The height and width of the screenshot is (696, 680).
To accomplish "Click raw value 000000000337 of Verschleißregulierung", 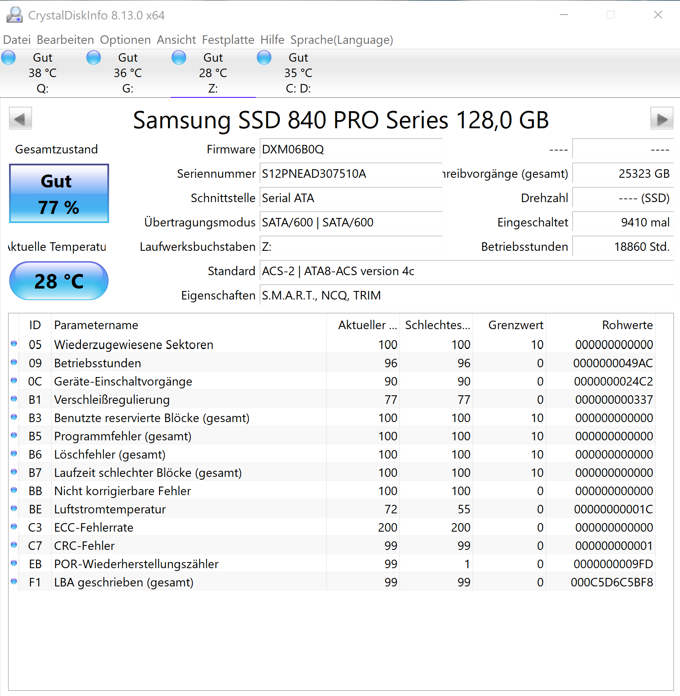I will click(x=614, y=399).
